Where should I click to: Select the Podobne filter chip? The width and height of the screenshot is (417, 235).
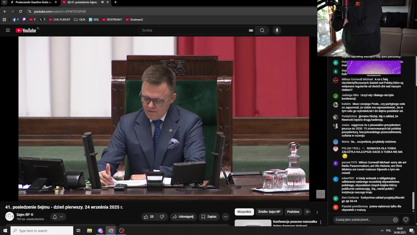click(x=293, y=212)
